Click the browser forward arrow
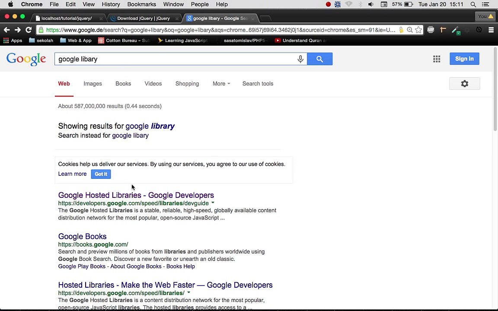This screenshot has width=498, height=311. tap(17, 30)
